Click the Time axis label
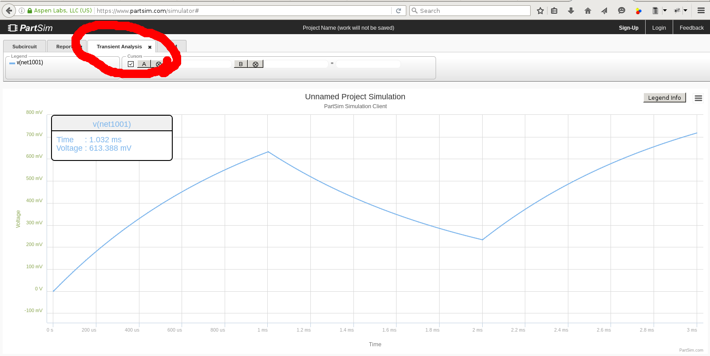 point(375,344)
